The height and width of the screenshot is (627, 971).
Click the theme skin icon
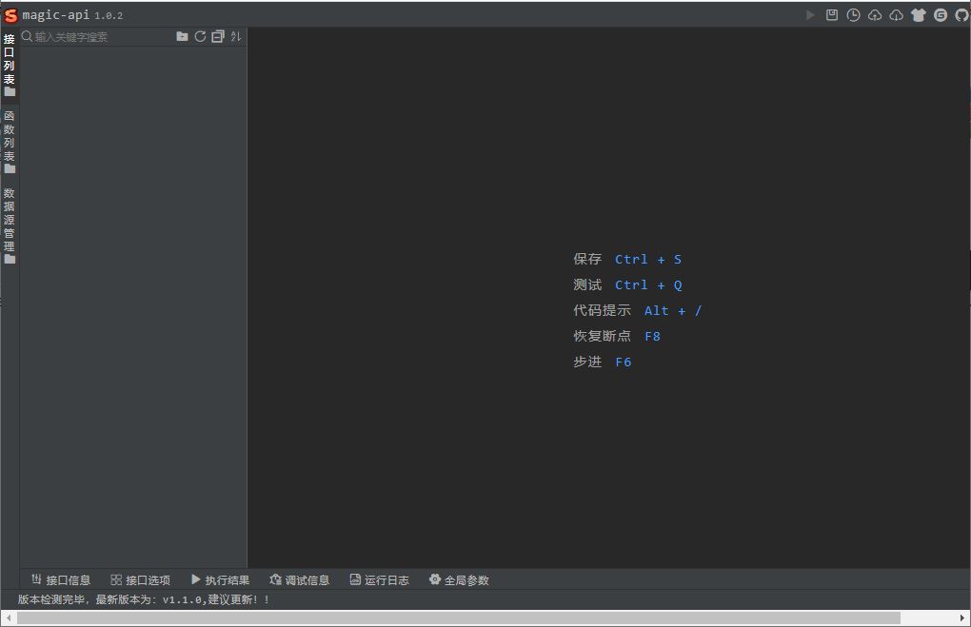[918, 14]
